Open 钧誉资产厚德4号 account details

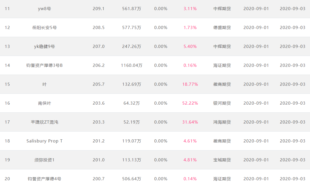44,179
